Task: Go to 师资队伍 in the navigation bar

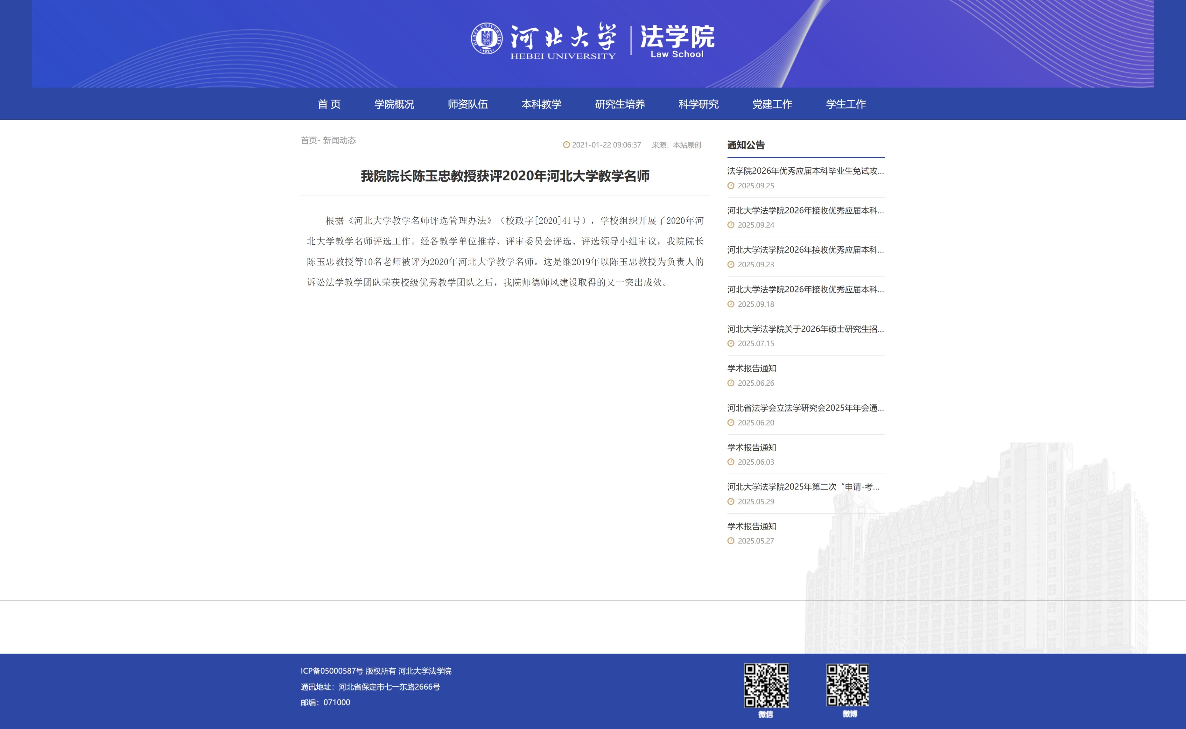Action: (467, 104)
